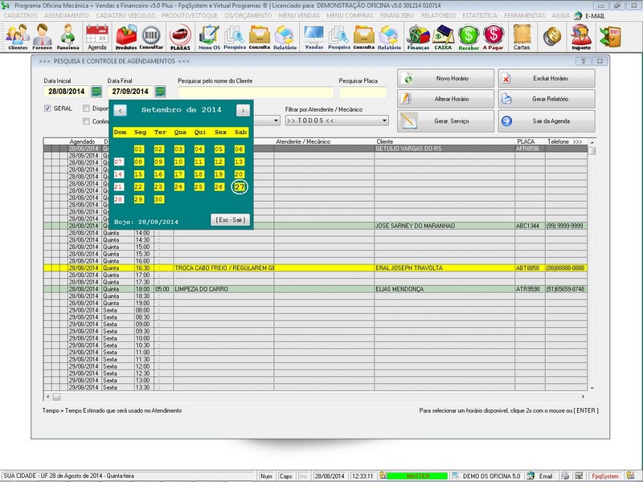Open the Suporte icon

[581, 37]
